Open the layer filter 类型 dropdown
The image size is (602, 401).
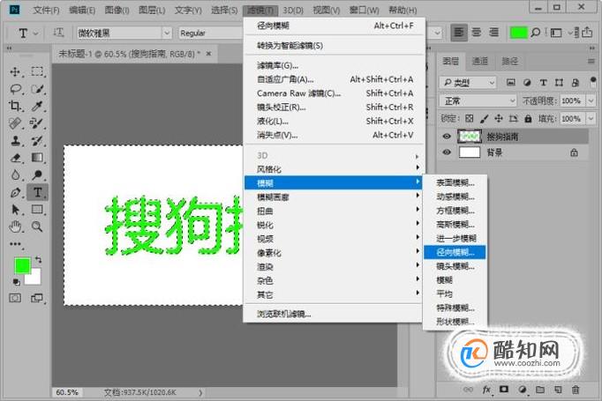[468, 83]
